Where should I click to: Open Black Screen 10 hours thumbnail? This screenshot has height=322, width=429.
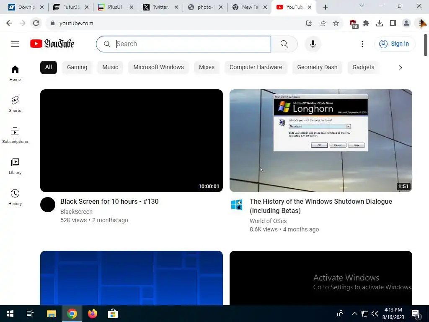coord(131,140)
